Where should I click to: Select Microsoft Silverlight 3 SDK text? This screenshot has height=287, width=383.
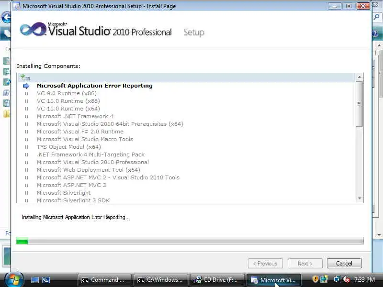pos(73,200)
